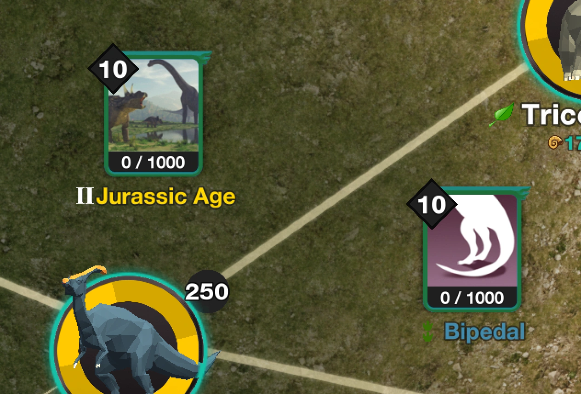The height and width of the screenshot is (394, 581).
Task: Click the level 10 diamond on Bipedal
Action: (432, 204)
